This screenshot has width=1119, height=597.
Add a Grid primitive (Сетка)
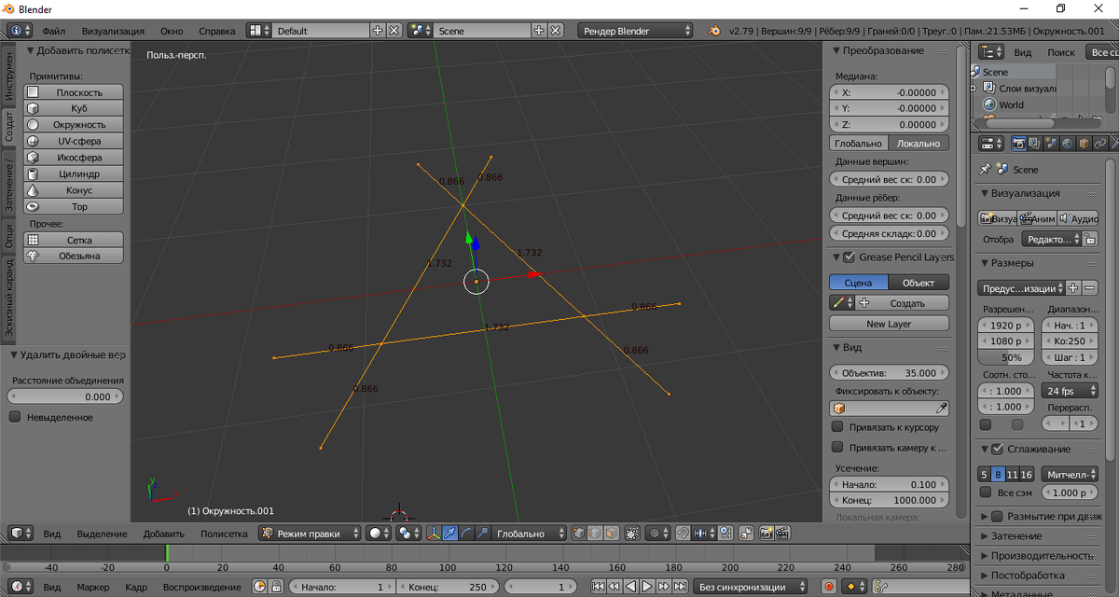74,240
